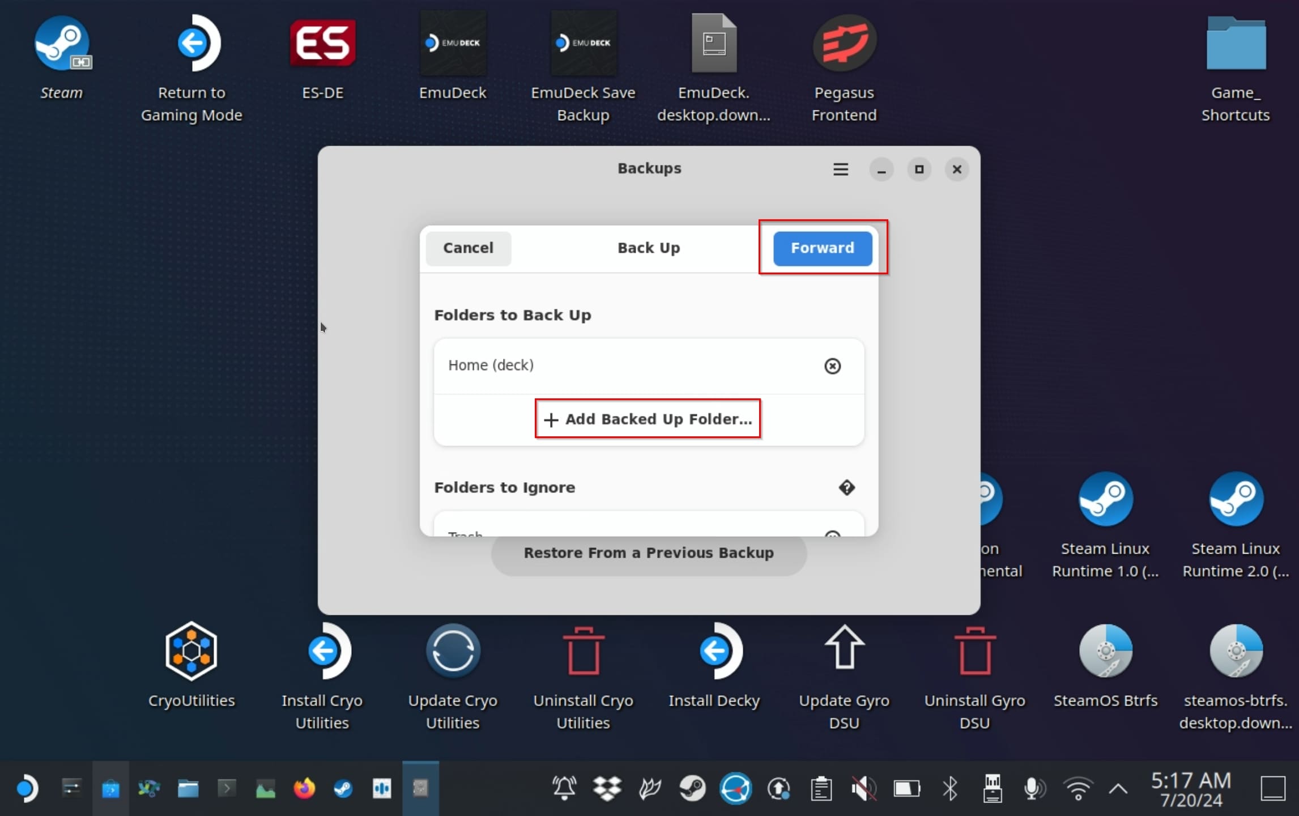The image size is (1299, 816).
Task: Click Restore From a Previous Backup
Action: click(x=649, y=552)
